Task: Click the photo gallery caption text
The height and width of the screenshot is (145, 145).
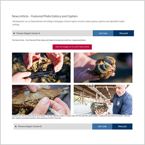Action: (x=71, y=117)
